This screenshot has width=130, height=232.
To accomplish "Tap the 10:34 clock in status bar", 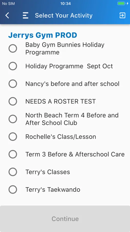I will (66, 4).
